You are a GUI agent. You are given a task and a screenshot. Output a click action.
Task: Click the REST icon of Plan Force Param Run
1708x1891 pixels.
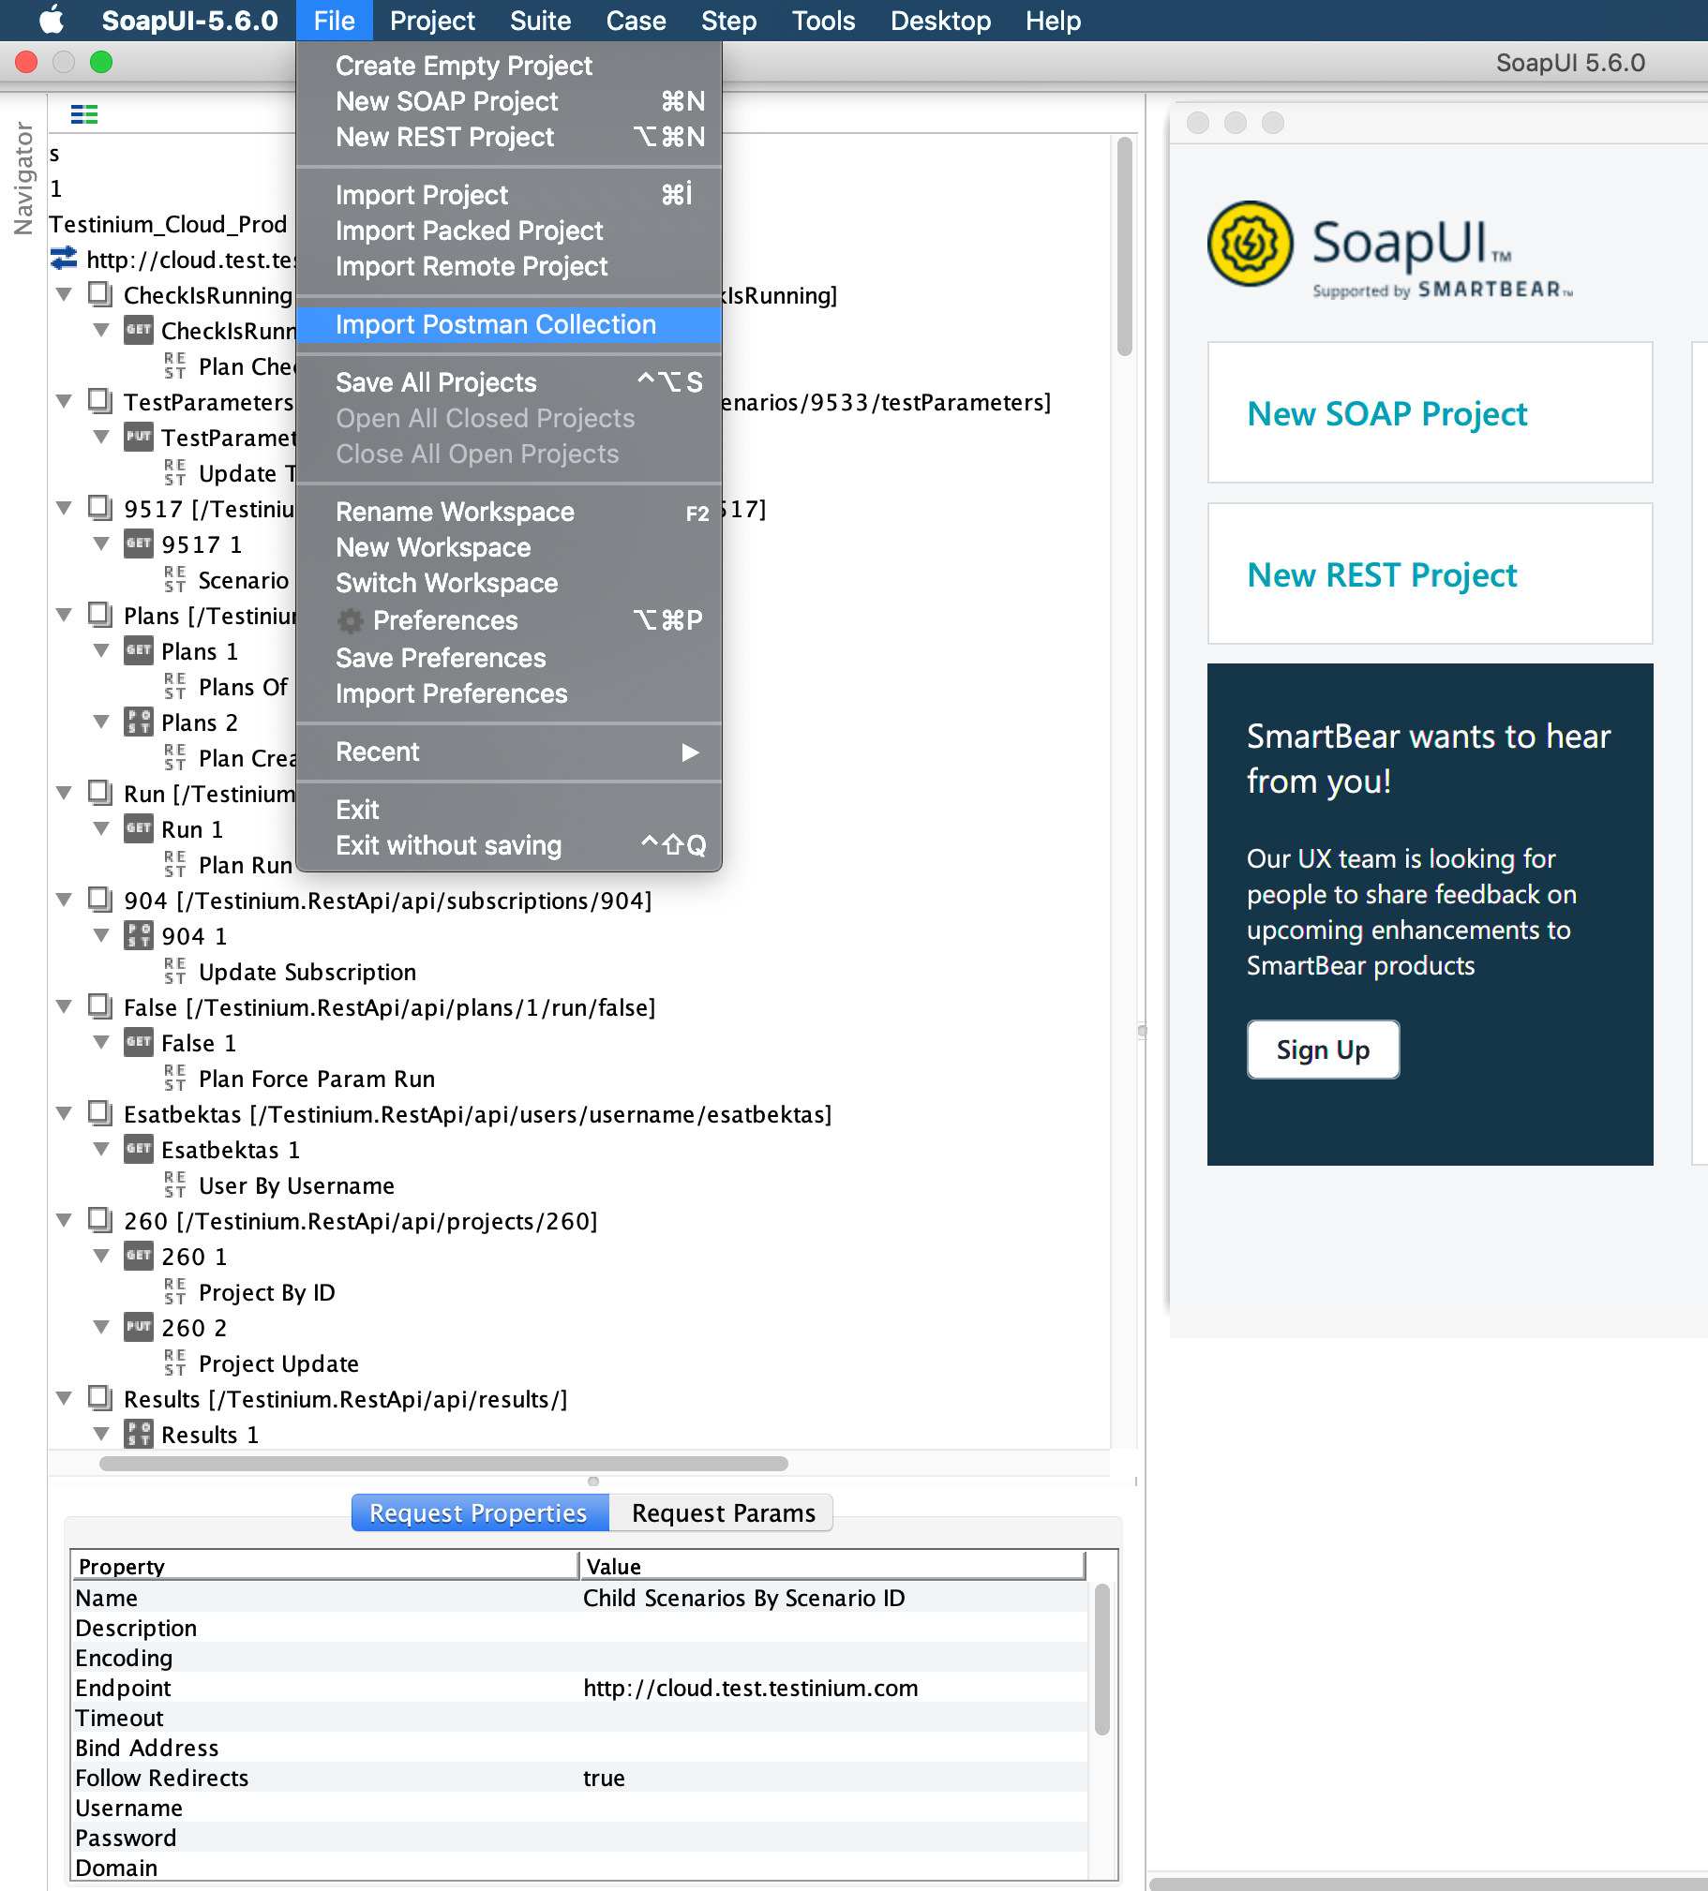tap(175, 1078)
